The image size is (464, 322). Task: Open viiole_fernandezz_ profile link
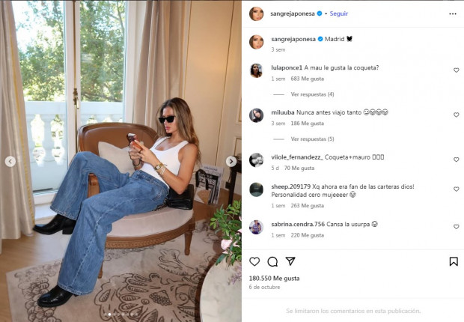tap(297, 157)
